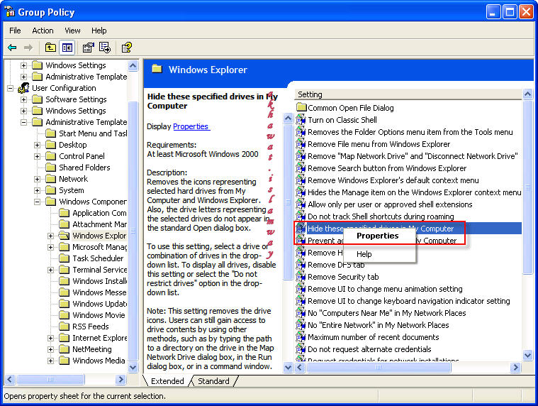Select Remove Map Network Drive setting

(413, 156)
